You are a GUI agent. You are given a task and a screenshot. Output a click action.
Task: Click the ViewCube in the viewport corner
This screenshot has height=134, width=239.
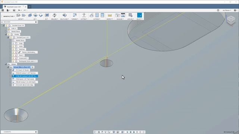(x=231, y=20)
